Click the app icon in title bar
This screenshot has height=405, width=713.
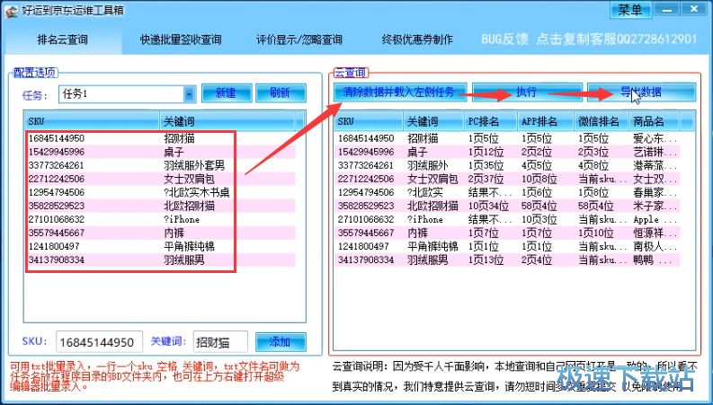point(9,10)
